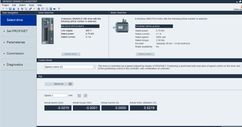Open the Switch menu
The image size is (242, 127).
click(22, 5)
